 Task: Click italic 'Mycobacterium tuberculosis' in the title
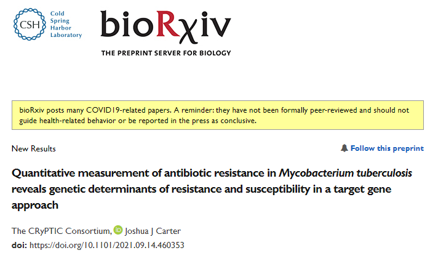click(345, 173)
